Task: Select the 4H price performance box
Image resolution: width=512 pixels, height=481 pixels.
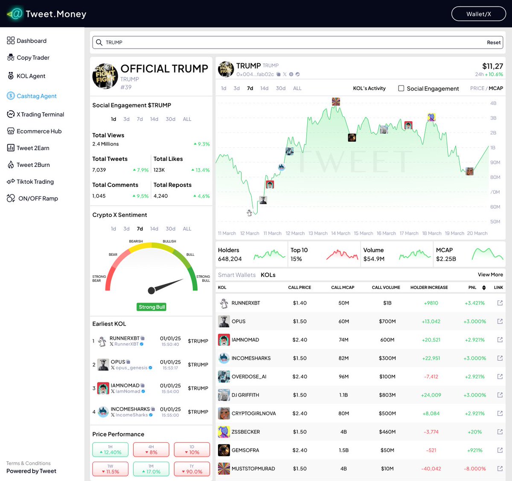Action: click(151, 450)
